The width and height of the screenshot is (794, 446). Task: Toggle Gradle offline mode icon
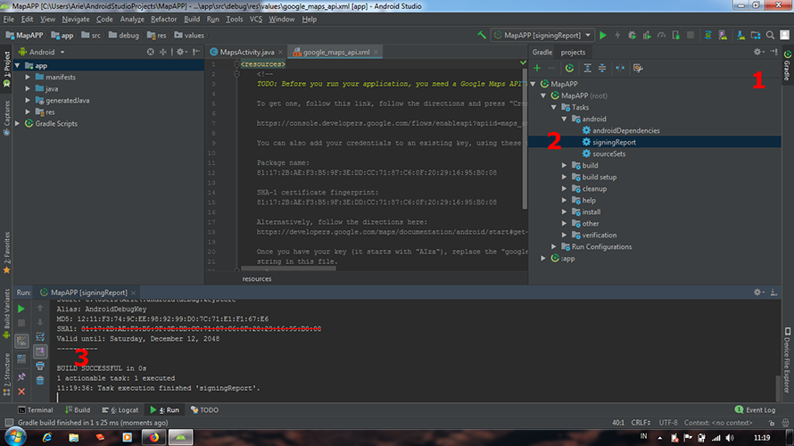click(620, 68)
